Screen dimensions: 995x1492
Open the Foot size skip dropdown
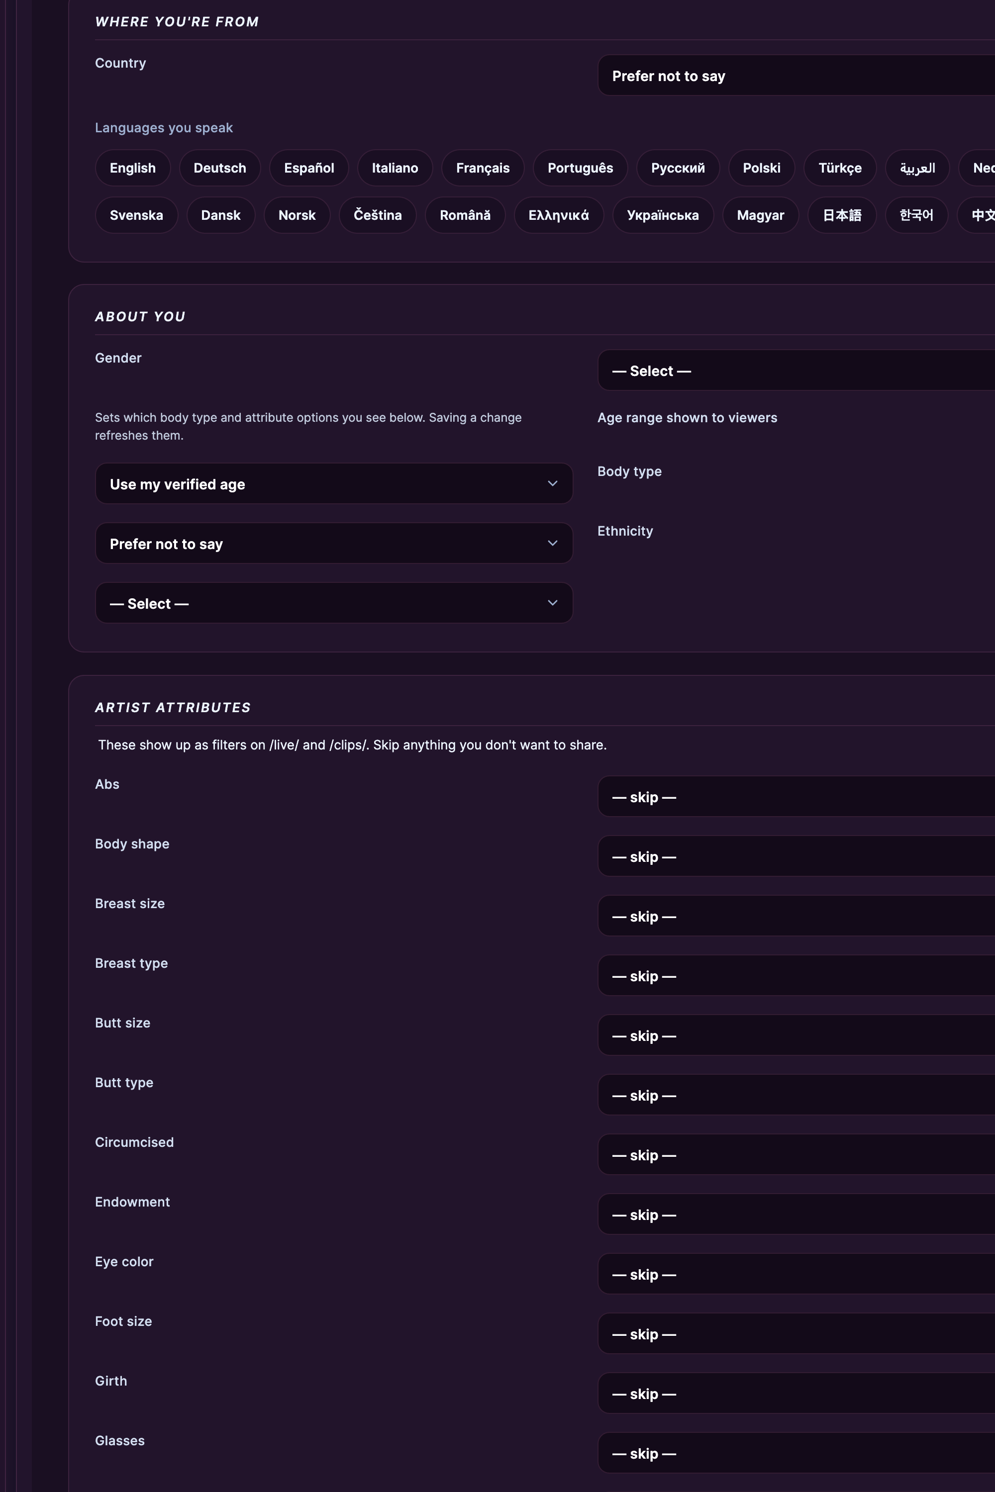(x=796, y=1333)
